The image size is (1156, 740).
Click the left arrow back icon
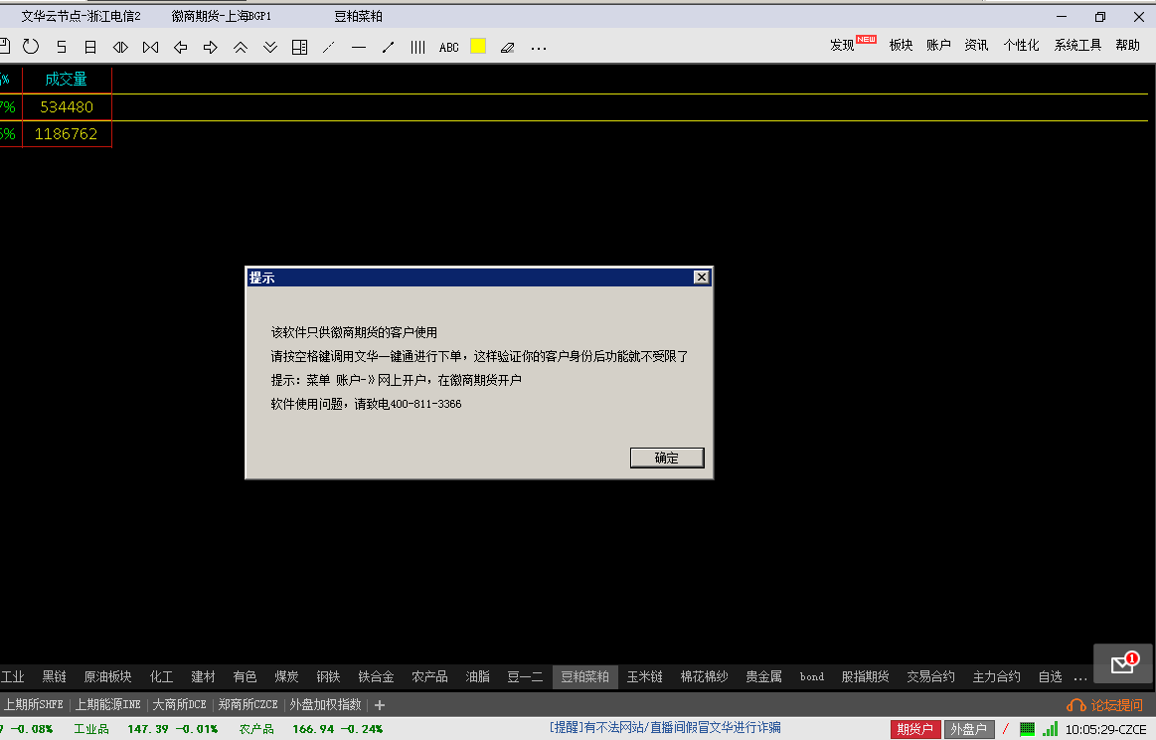(x=180, y=47)
